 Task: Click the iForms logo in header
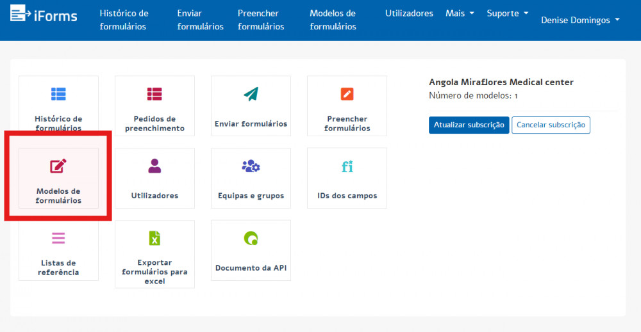[44, 14]
